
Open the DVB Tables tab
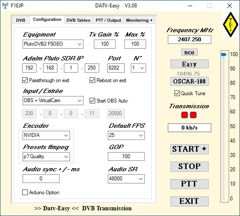(x=78, y=20)
